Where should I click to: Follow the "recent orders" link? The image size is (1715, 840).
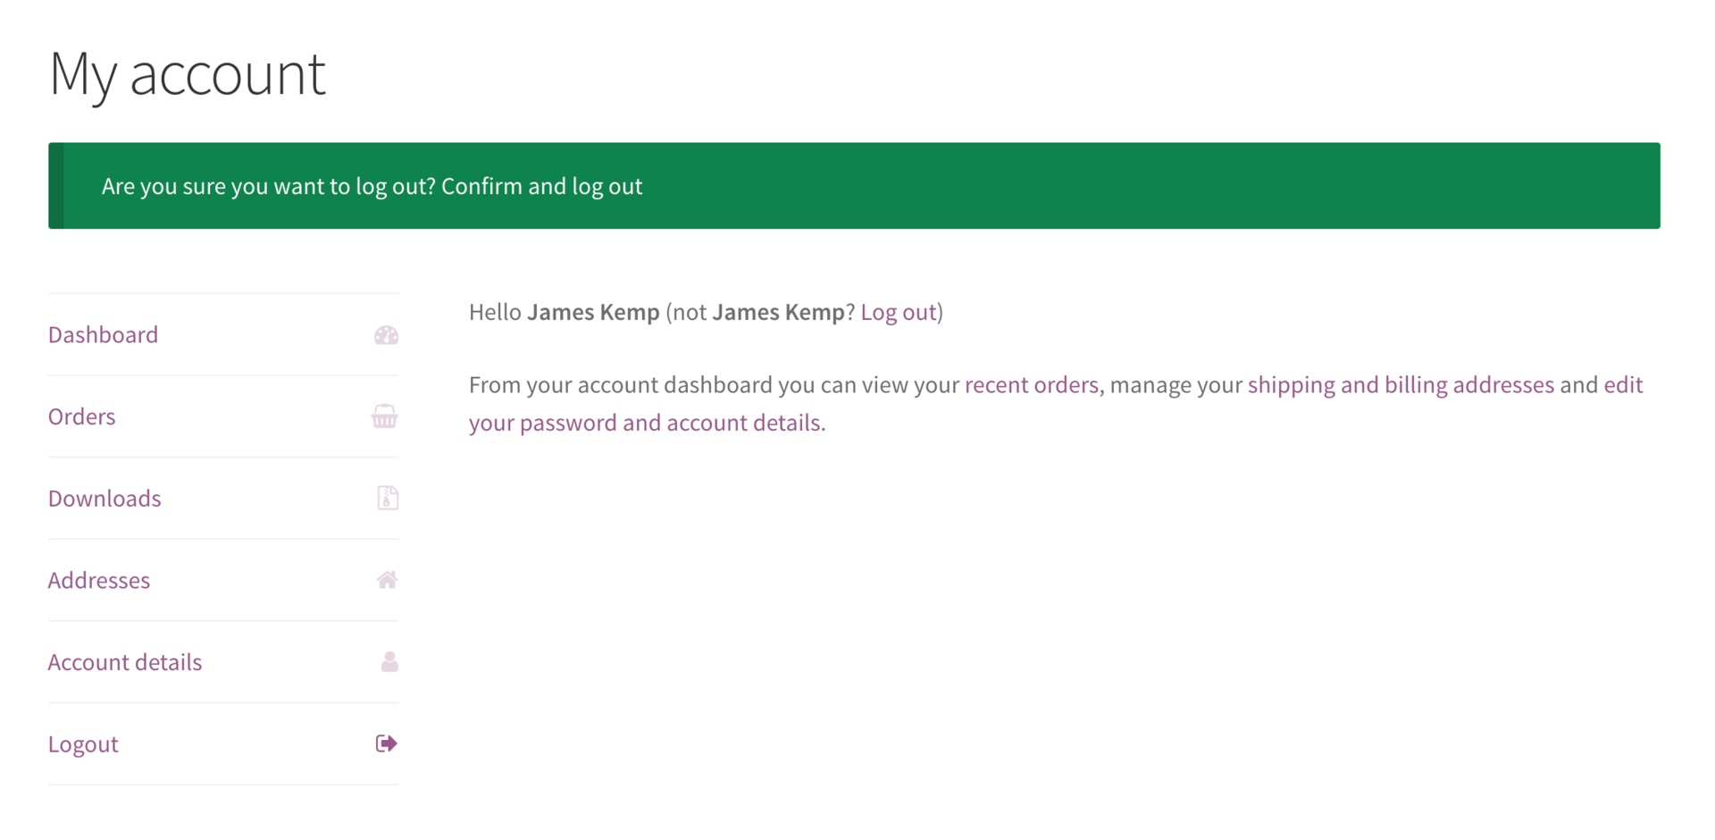coord(1031,385)
